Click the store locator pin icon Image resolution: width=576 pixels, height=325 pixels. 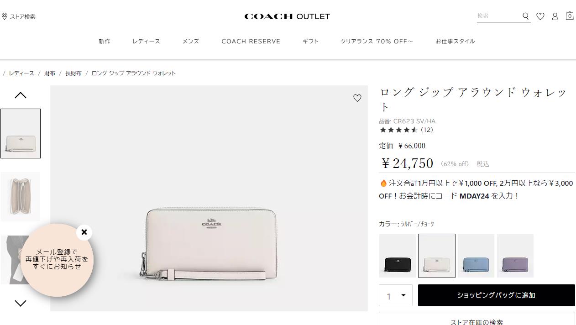click(5, 16)
